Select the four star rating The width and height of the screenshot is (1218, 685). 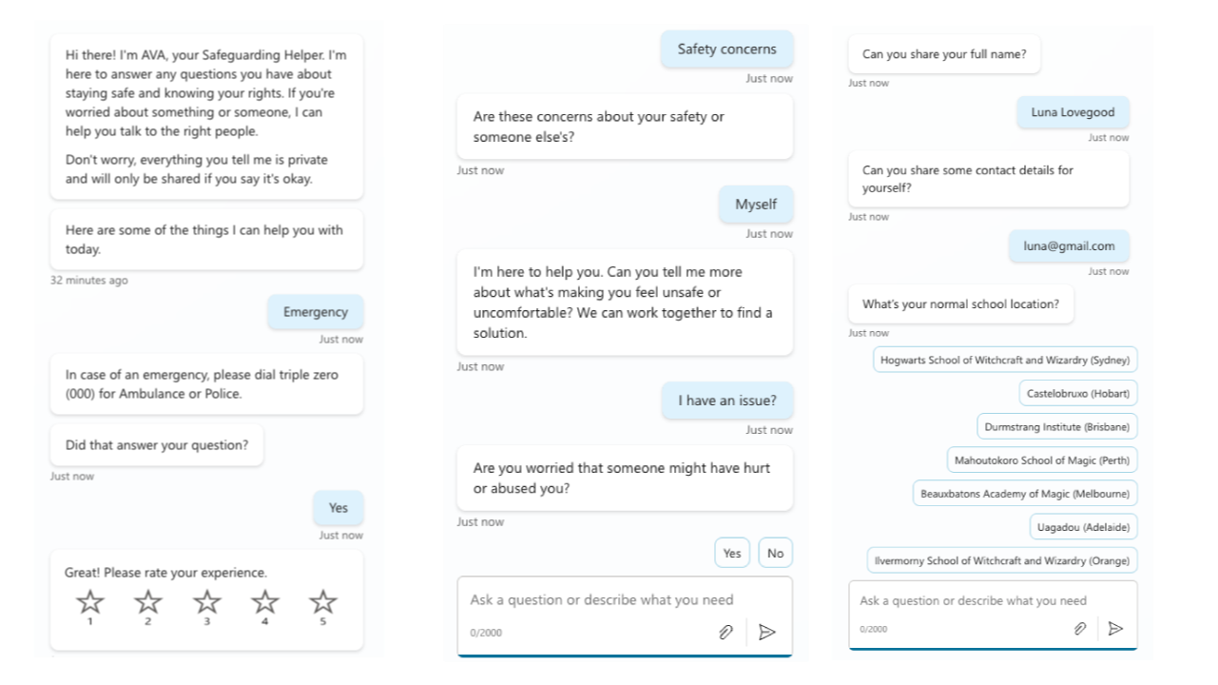(x=265, y=602)
